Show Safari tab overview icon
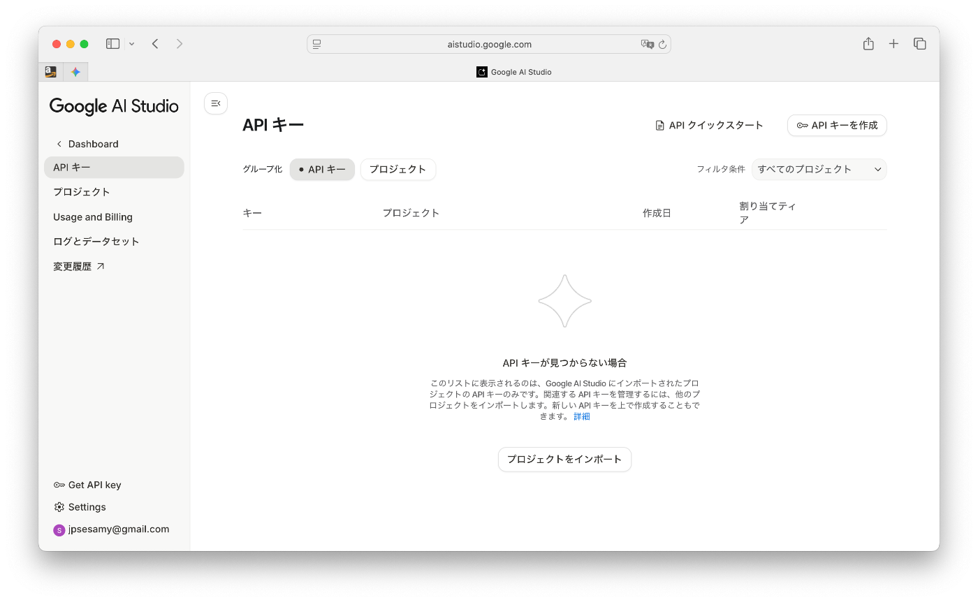Screen dimensions: 978x602 pos(920,44)
